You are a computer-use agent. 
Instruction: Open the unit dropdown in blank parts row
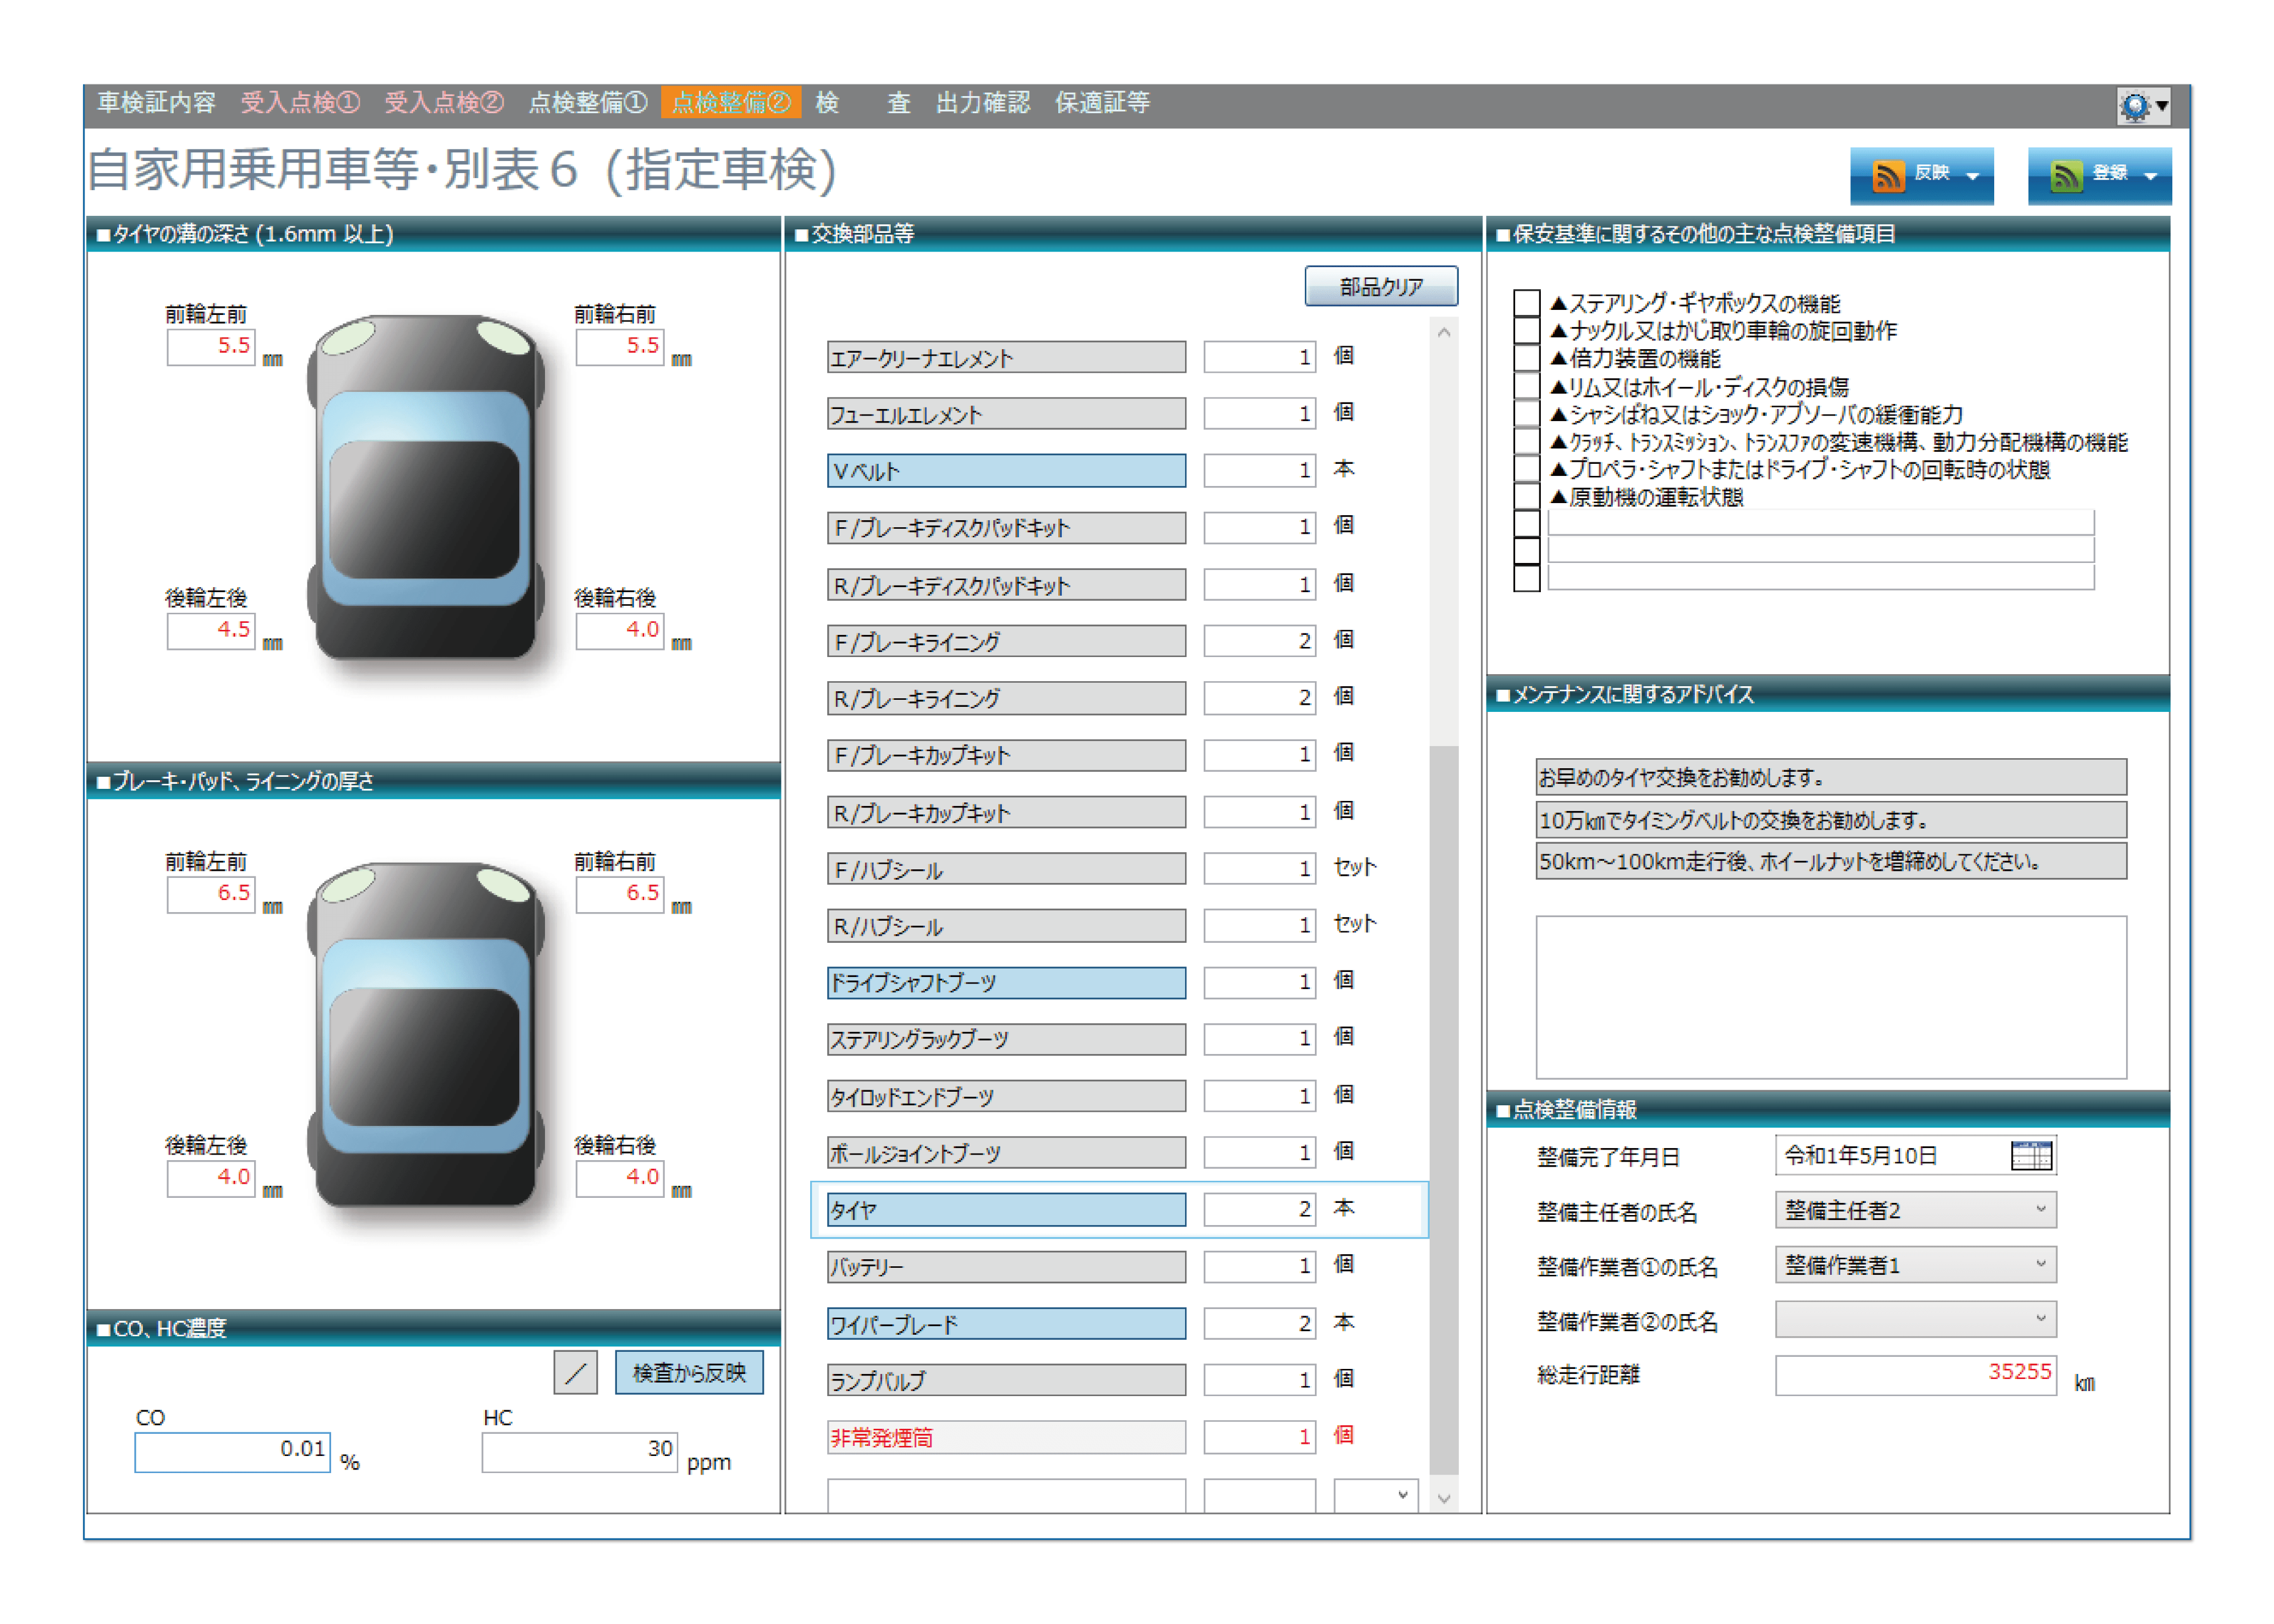[1375, 1495]
